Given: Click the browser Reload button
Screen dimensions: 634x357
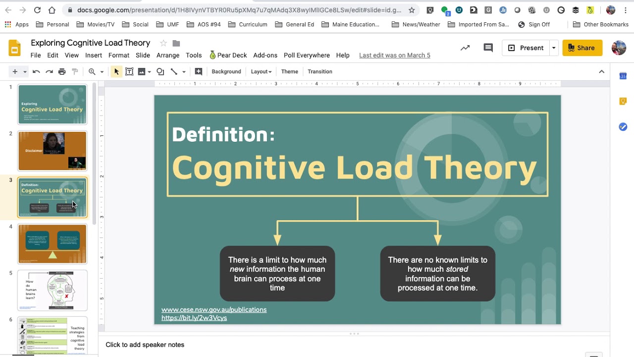Looking at the screenshot, I should (x=38, y=10).
